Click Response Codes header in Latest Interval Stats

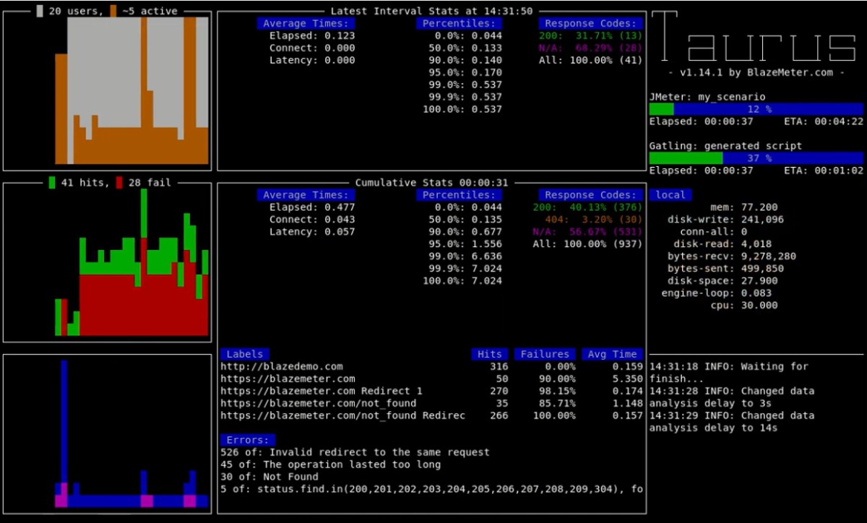pos(590,24)
